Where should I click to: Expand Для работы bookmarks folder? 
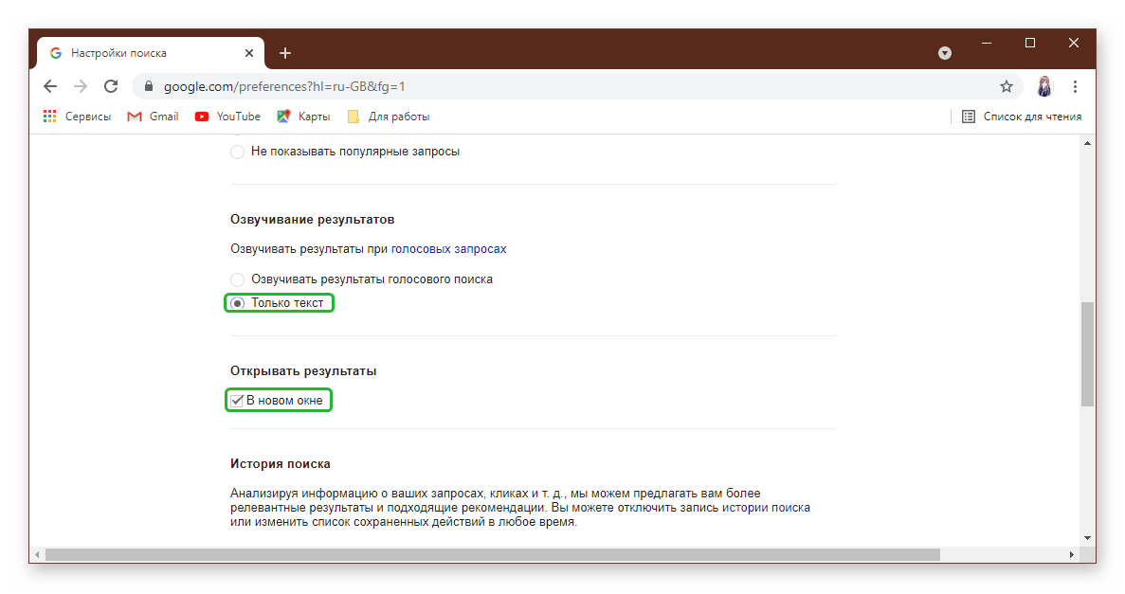click(x=389, y=117)
